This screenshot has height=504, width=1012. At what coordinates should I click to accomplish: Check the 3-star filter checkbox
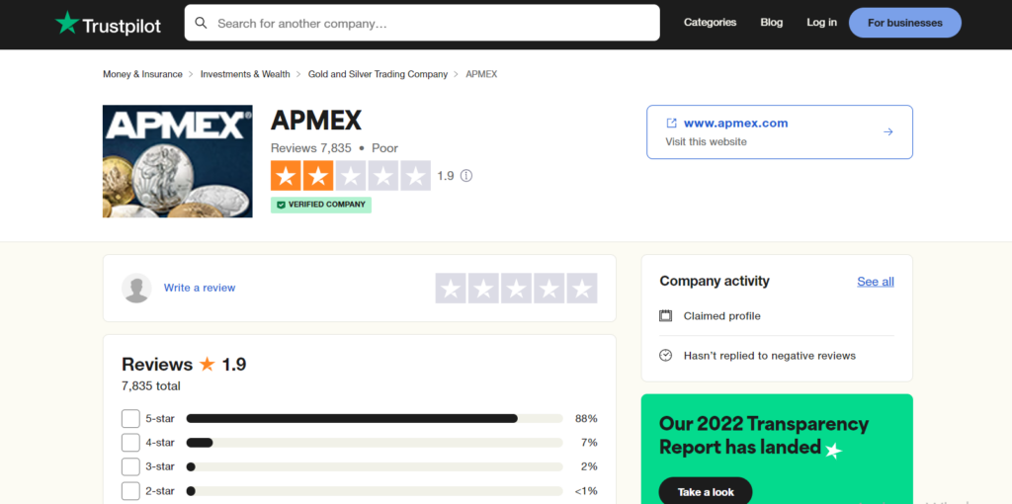tap(130, 466)
